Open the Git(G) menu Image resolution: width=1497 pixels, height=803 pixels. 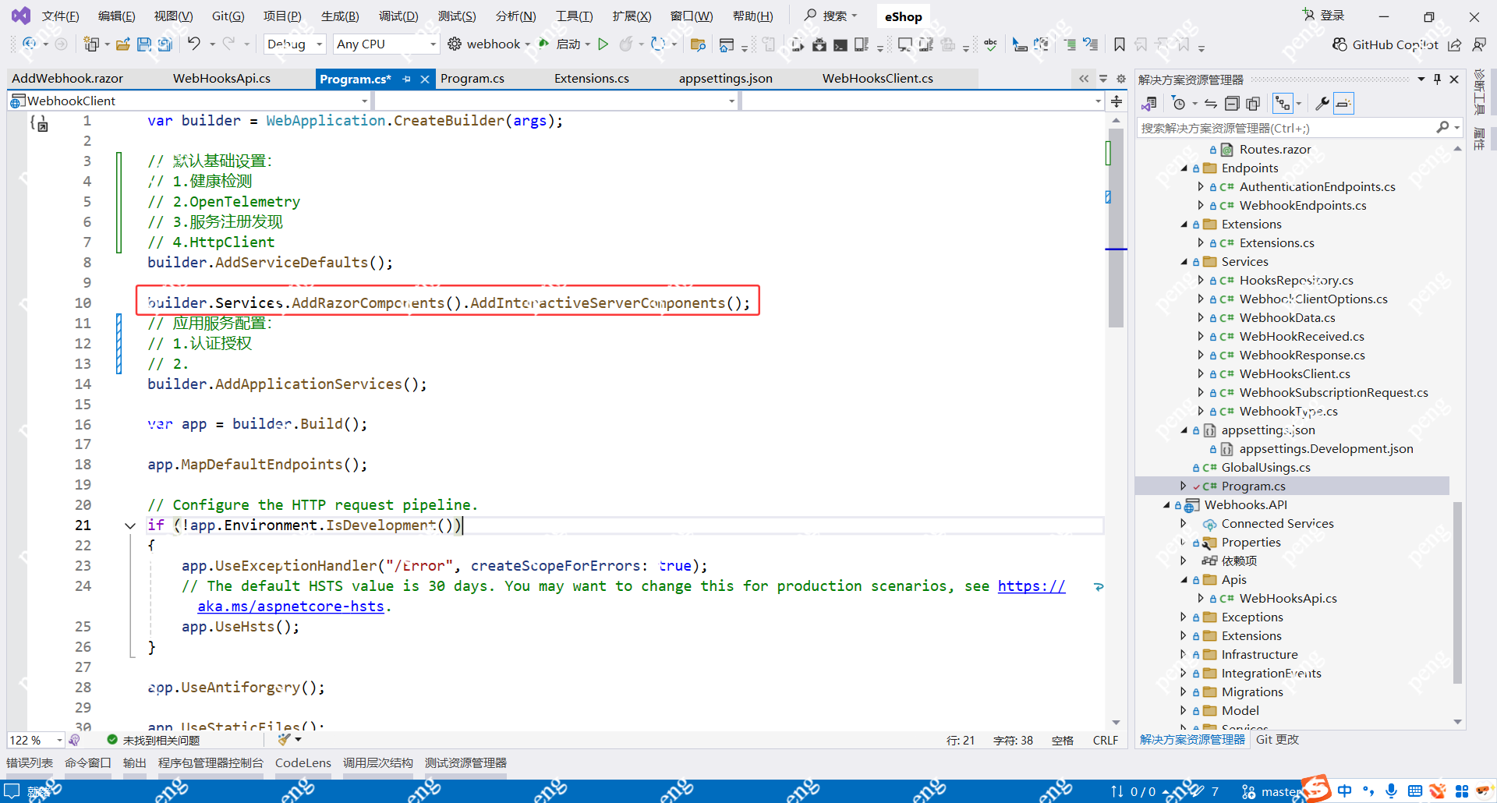[x=228, y=16]
